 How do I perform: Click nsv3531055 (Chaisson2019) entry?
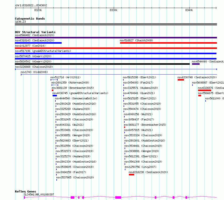pos(142,104)
